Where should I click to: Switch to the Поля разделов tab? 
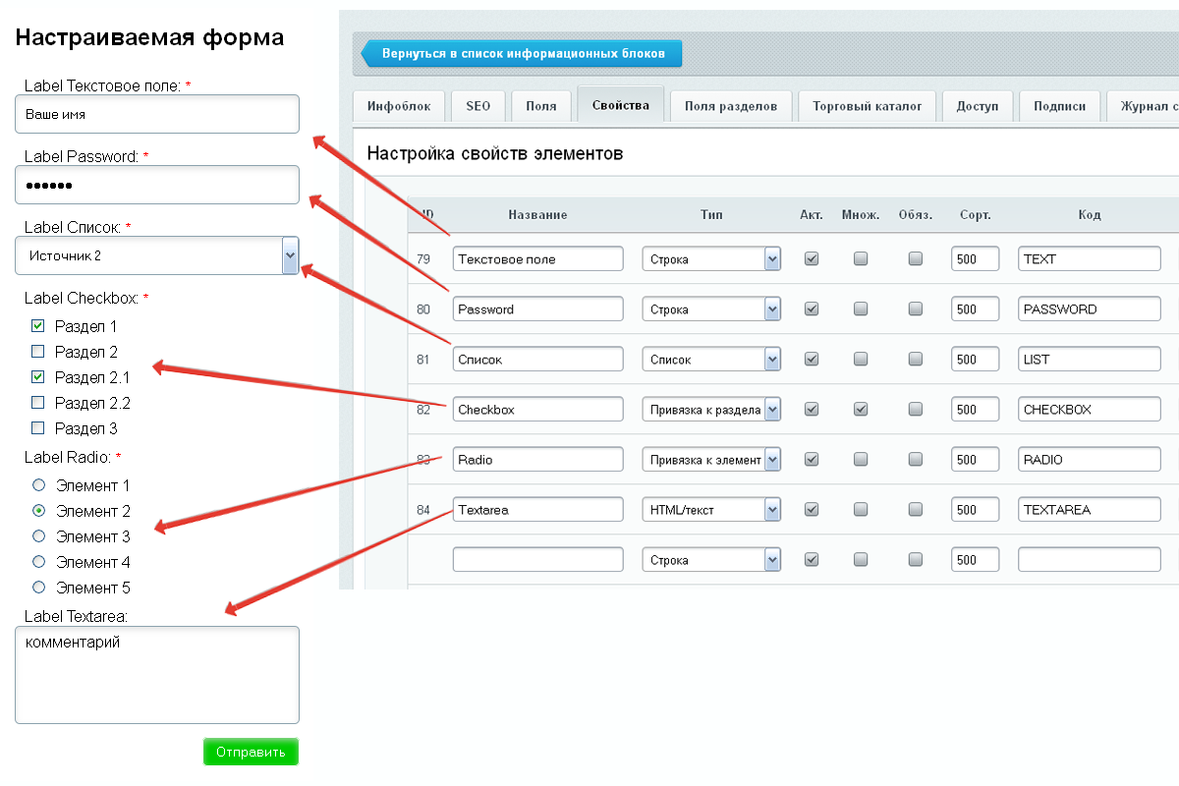pyautogui.click(x=730, y=106)
